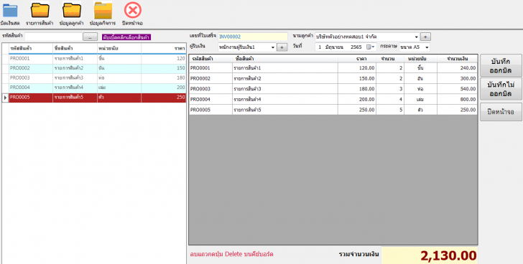Click amount 240.00 in the invoice table

click(468, 68)
